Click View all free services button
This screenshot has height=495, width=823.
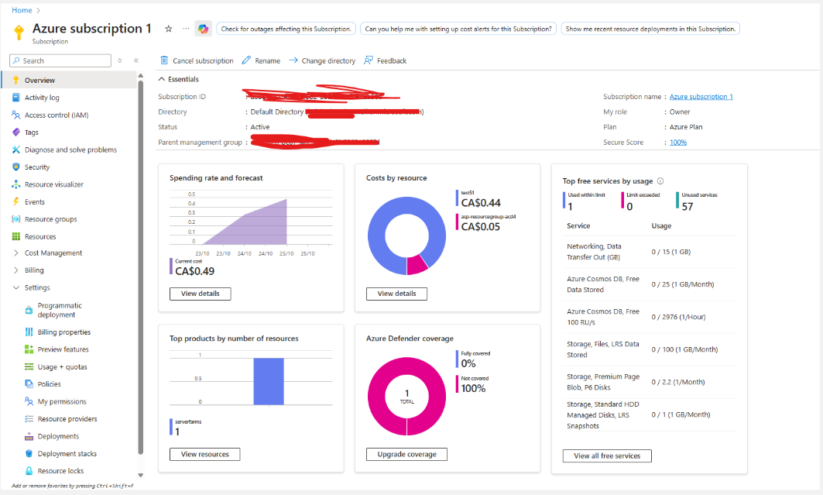pyautogui.click(x=607, y=455)
